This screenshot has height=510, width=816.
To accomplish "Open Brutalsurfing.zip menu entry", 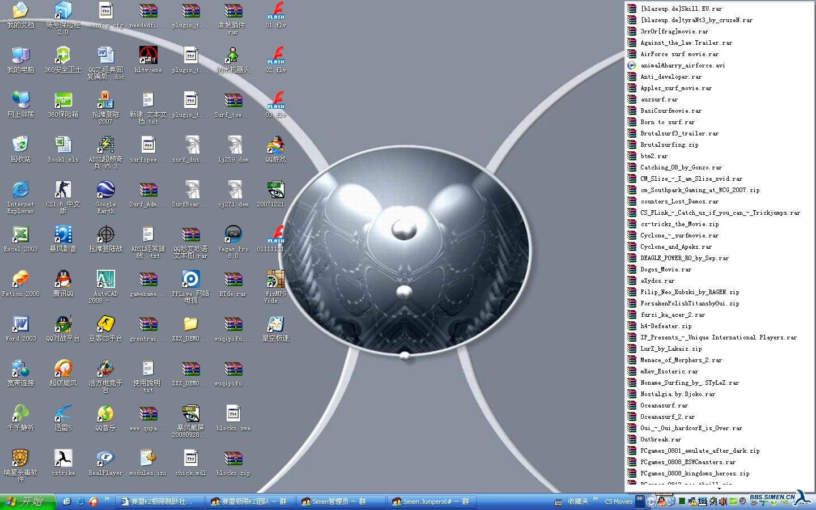I will (x=719, y=144).
